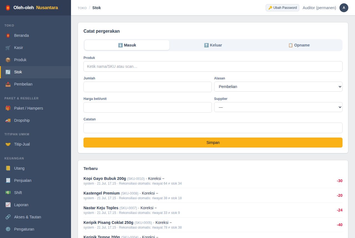This screenshot has height=238, width=355.
Task: Focus the Produk search field
Action: 213,66
